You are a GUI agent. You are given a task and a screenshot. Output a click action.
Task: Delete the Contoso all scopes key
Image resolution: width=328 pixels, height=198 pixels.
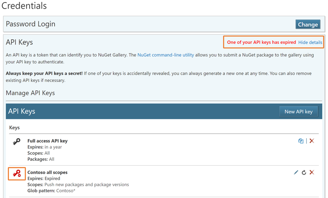pos(312,173)
